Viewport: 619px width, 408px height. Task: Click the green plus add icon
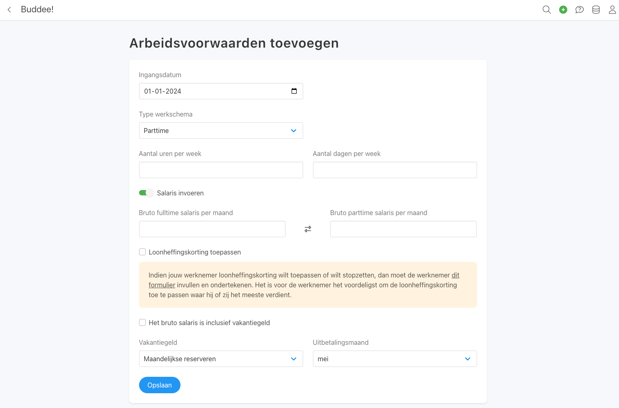563,9
